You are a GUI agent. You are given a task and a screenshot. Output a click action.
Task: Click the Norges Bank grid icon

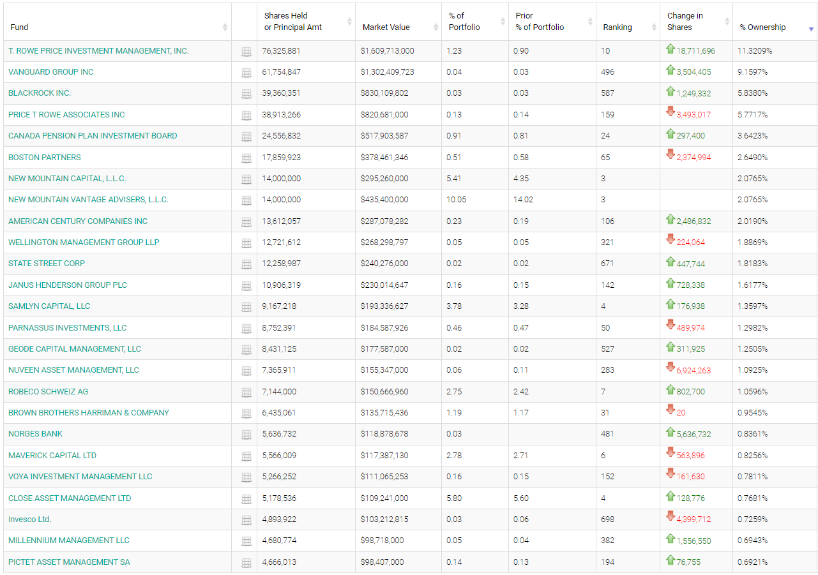246,435
